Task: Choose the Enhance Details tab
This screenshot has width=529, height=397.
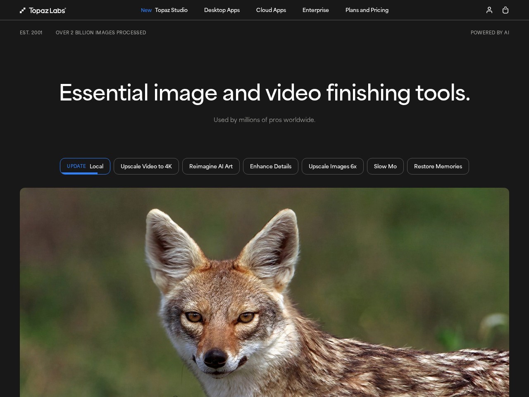Action: click(271, 166)
